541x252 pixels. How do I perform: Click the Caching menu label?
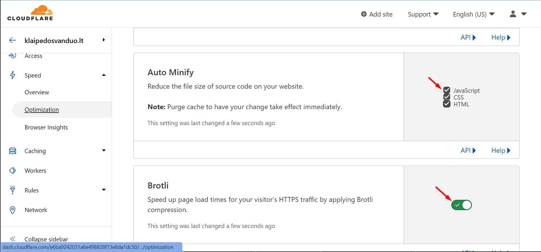point(35,151)
